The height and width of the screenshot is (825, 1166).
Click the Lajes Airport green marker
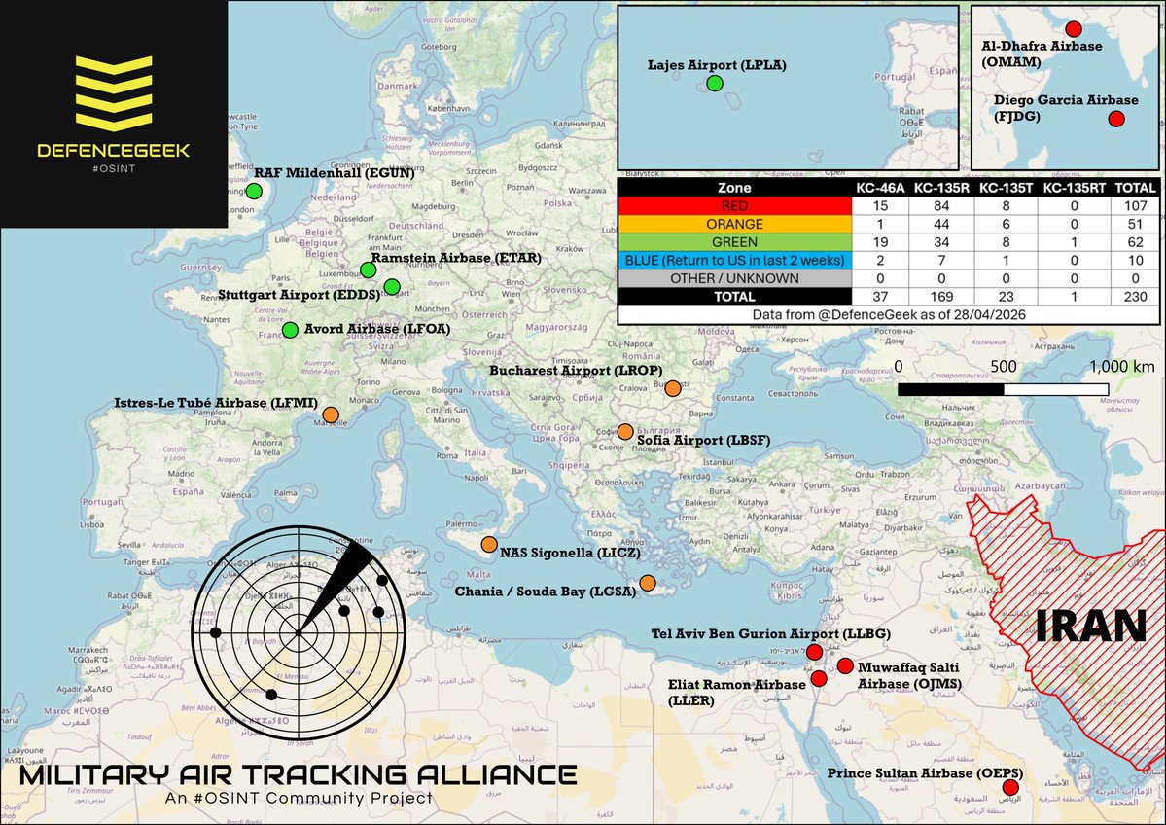click(x=715, y=84)
